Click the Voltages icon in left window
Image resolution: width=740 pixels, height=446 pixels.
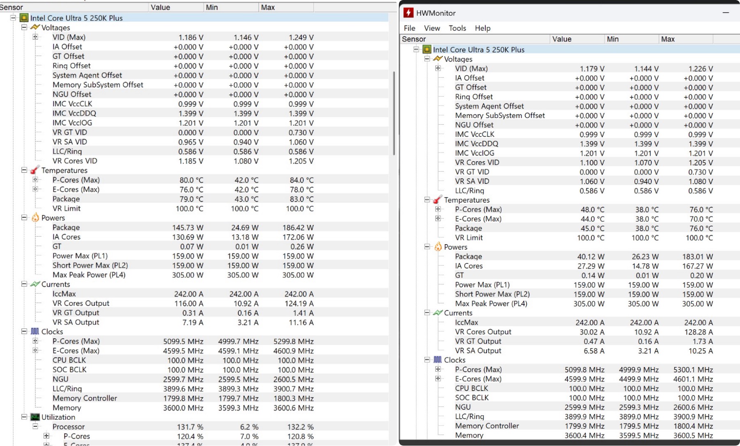[x=35, y=28]
